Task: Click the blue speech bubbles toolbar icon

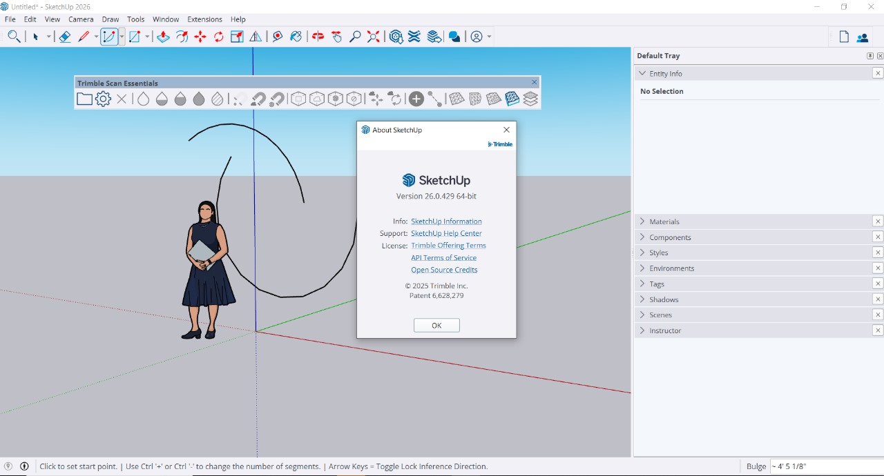Action: (454, 37)
